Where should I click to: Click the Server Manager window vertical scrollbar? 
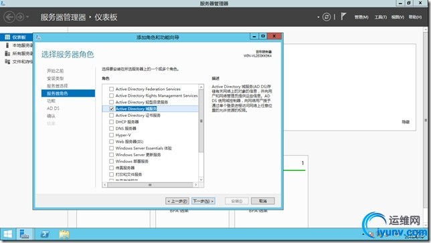pyautogui.click(x=426, y=120)
